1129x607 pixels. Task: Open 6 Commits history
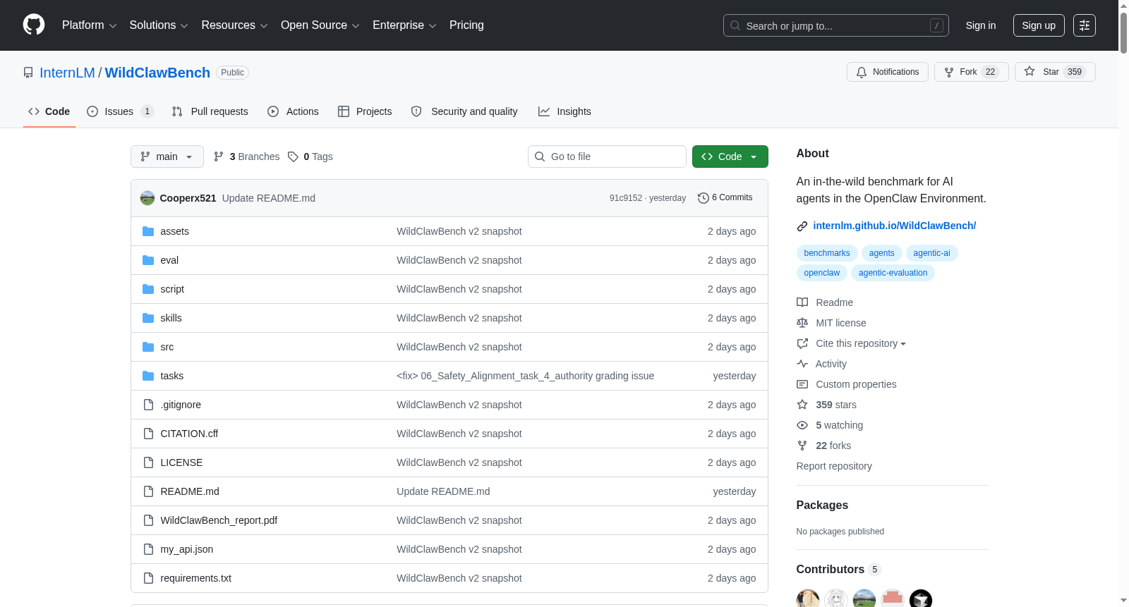coord(725,198)
